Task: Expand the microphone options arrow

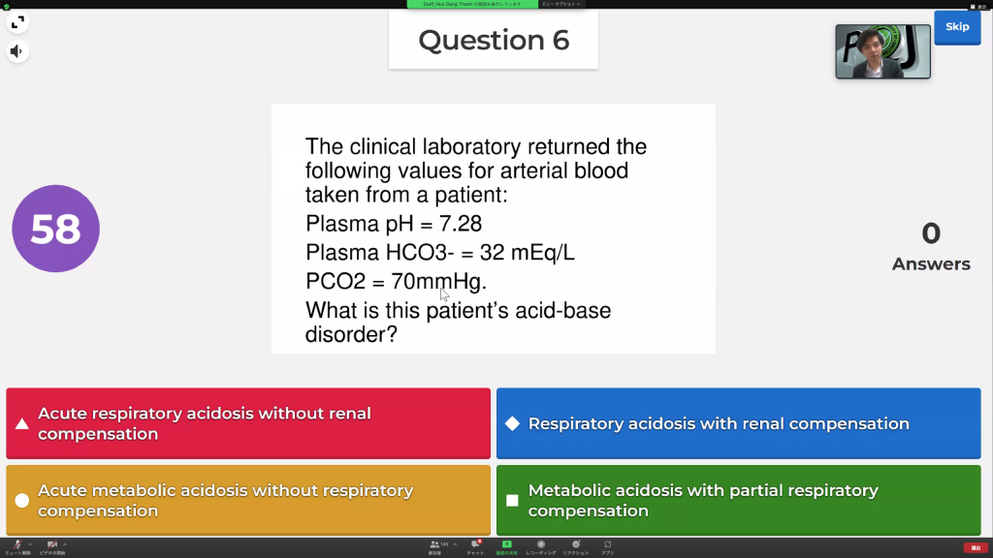Action: [30, 543]
